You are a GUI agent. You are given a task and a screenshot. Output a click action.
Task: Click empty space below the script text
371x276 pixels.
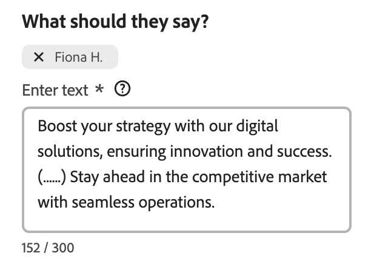click(185, 221)
